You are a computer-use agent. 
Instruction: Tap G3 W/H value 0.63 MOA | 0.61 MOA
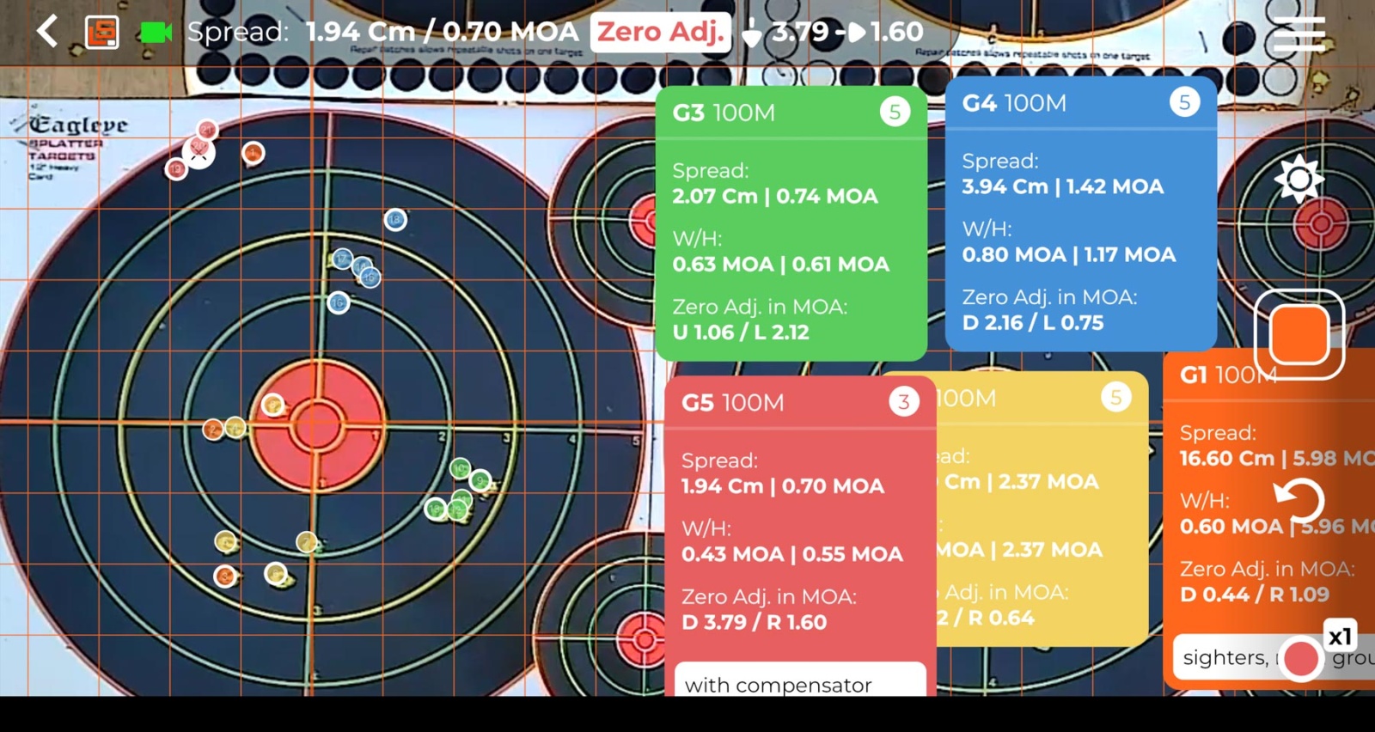pyautogui.click(x=780, y=264)
